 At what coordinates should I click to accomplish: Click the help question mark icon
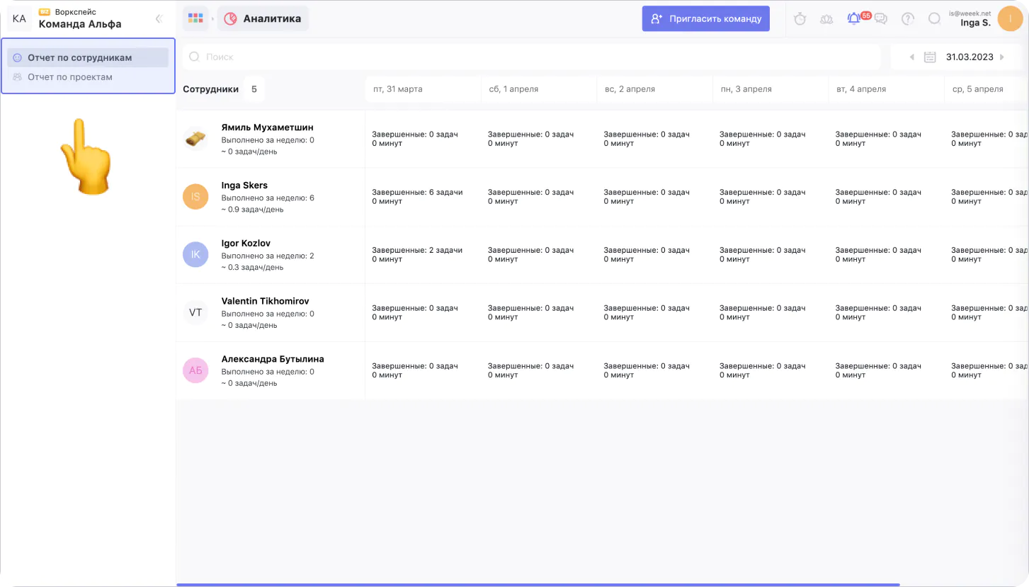907,19
